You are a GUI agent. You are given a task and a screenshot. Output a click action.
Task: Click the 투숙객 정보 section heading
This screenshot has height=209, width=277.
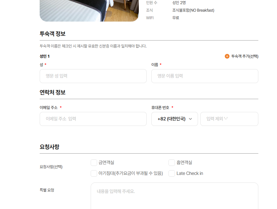coord(53,34)
